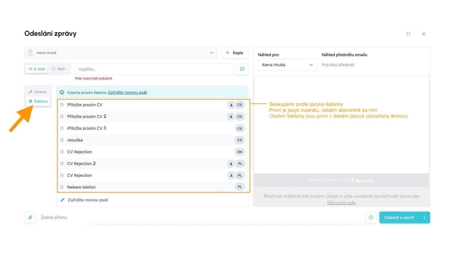
Task: Click the info icon in template banner
Action: pyautogui.click(x=62, y=93)
